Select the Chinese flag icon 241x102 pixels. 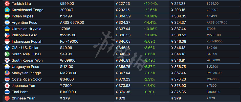(x=7, y=98)
